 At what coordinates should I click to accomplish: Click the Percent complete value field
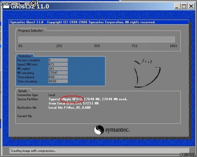[58, 60]
